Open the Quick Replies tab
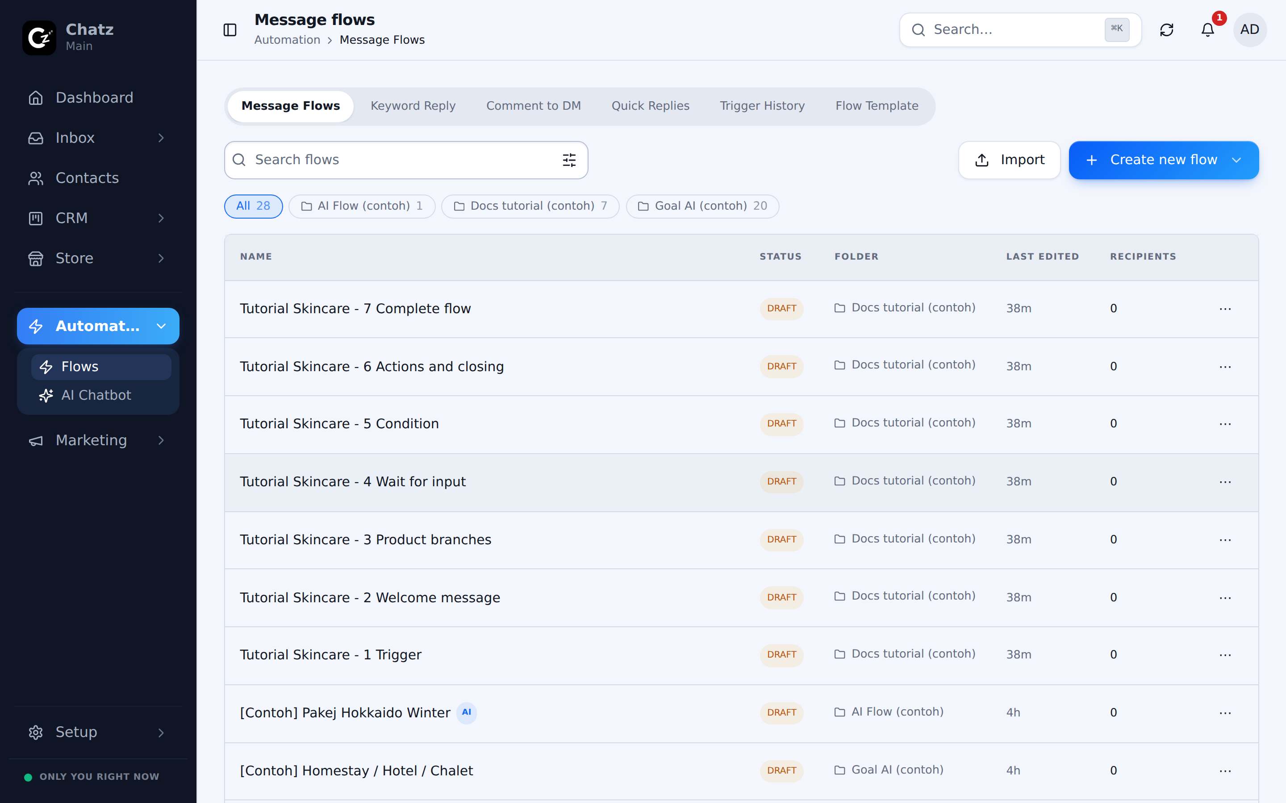The image size is (1286, 803). click(x=651, y=106)
